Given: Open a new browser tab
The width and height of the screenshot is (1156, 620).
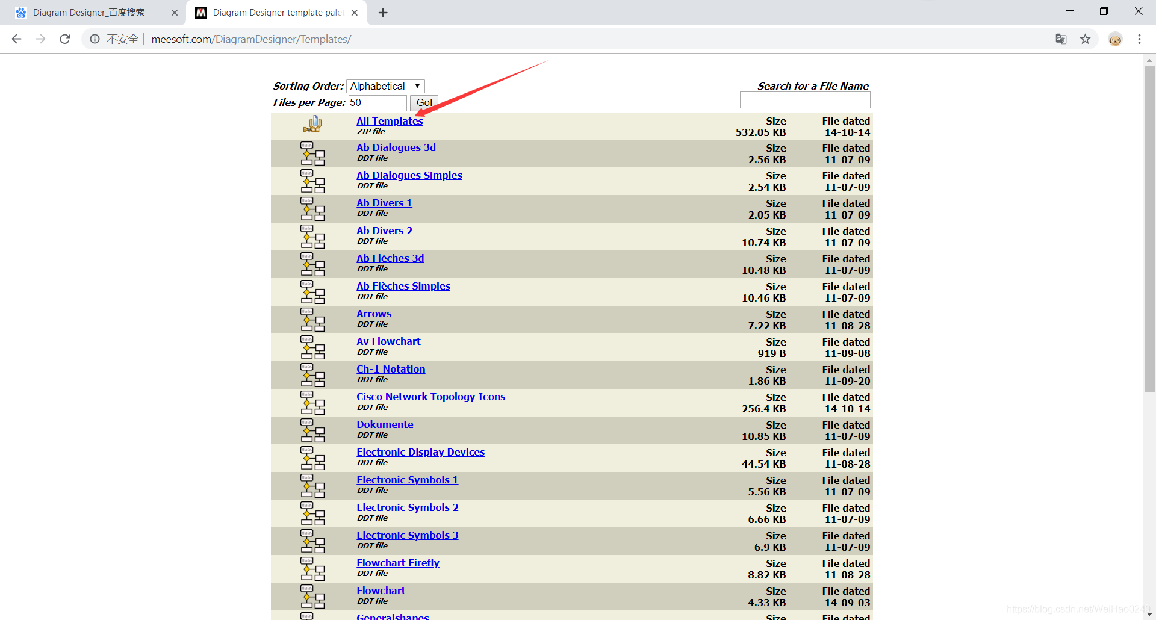Looking at the screenshot, I should 383,13.
